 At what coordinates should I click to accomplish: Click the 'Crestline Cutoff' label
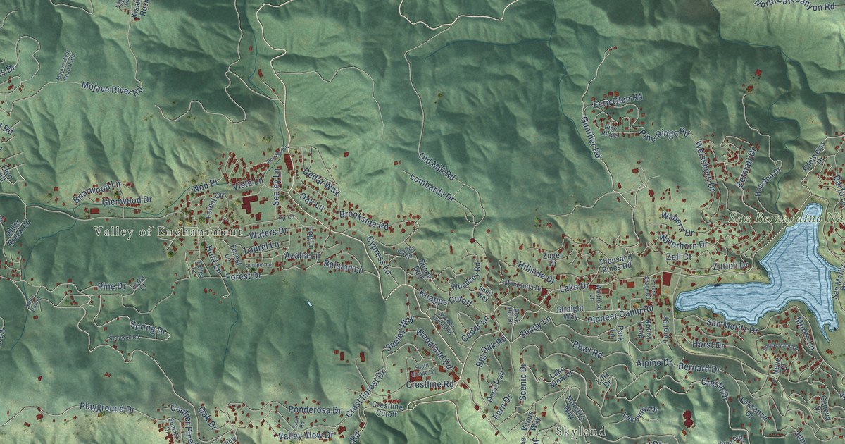387,409
